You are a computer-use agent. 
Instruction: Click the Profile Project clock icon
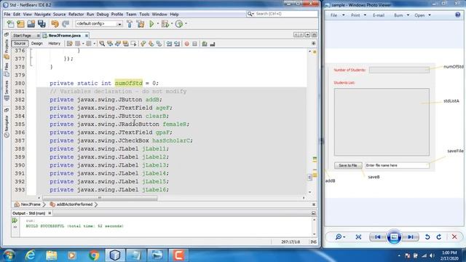click(179, 24)
